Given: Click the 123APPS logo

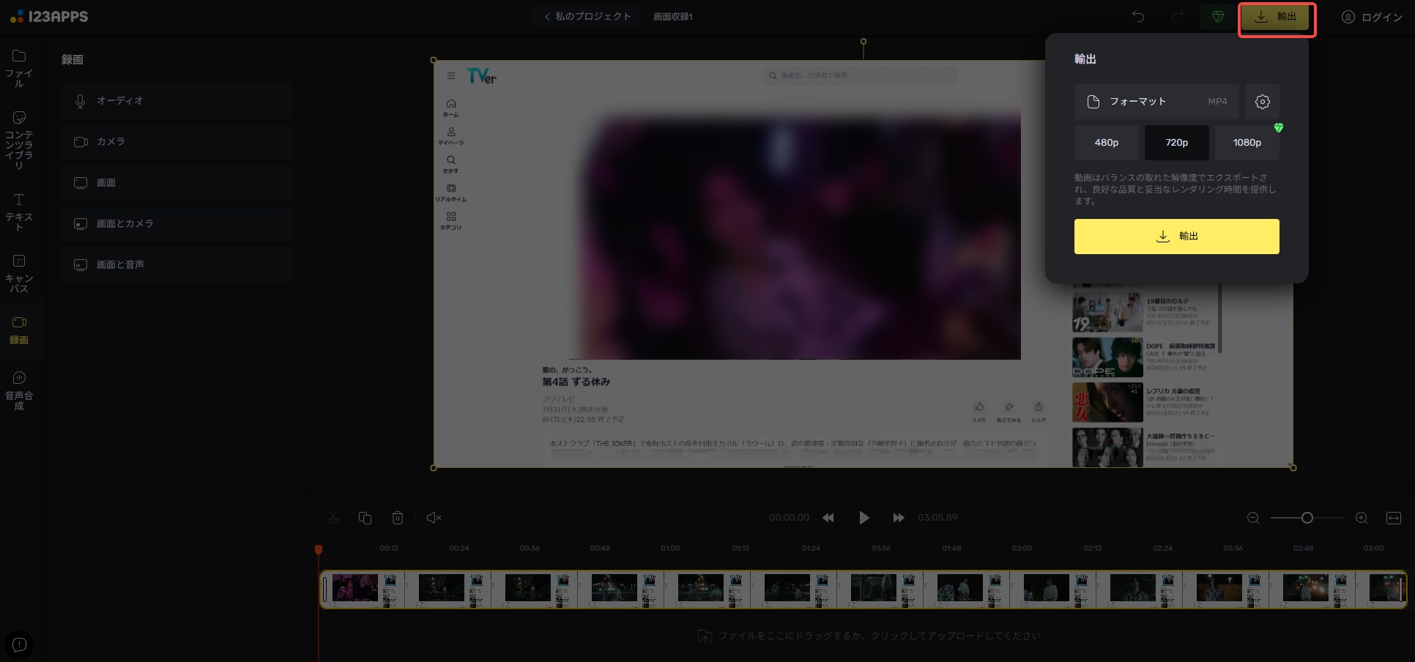Looking at the screenshot, I should [49, 16].
